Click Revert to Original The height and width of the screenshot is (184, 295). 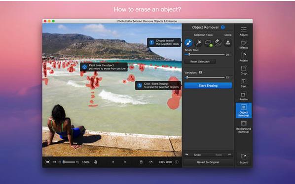[208, 162]
